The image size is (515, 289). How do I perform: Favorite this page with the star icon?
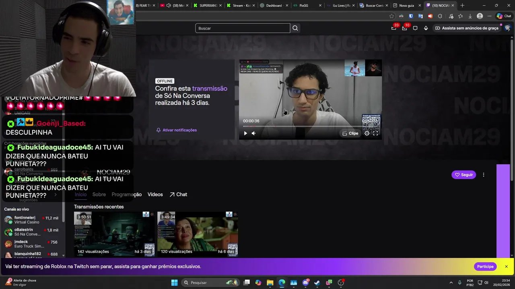pos(391,16)
